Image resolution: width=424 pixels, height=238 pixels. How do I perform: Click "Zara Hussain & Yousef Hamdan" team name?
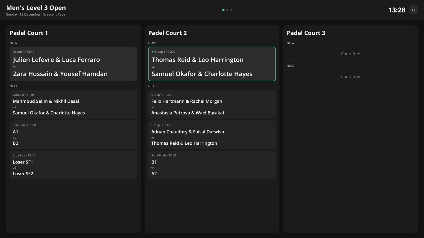click(x=60, y=74)
